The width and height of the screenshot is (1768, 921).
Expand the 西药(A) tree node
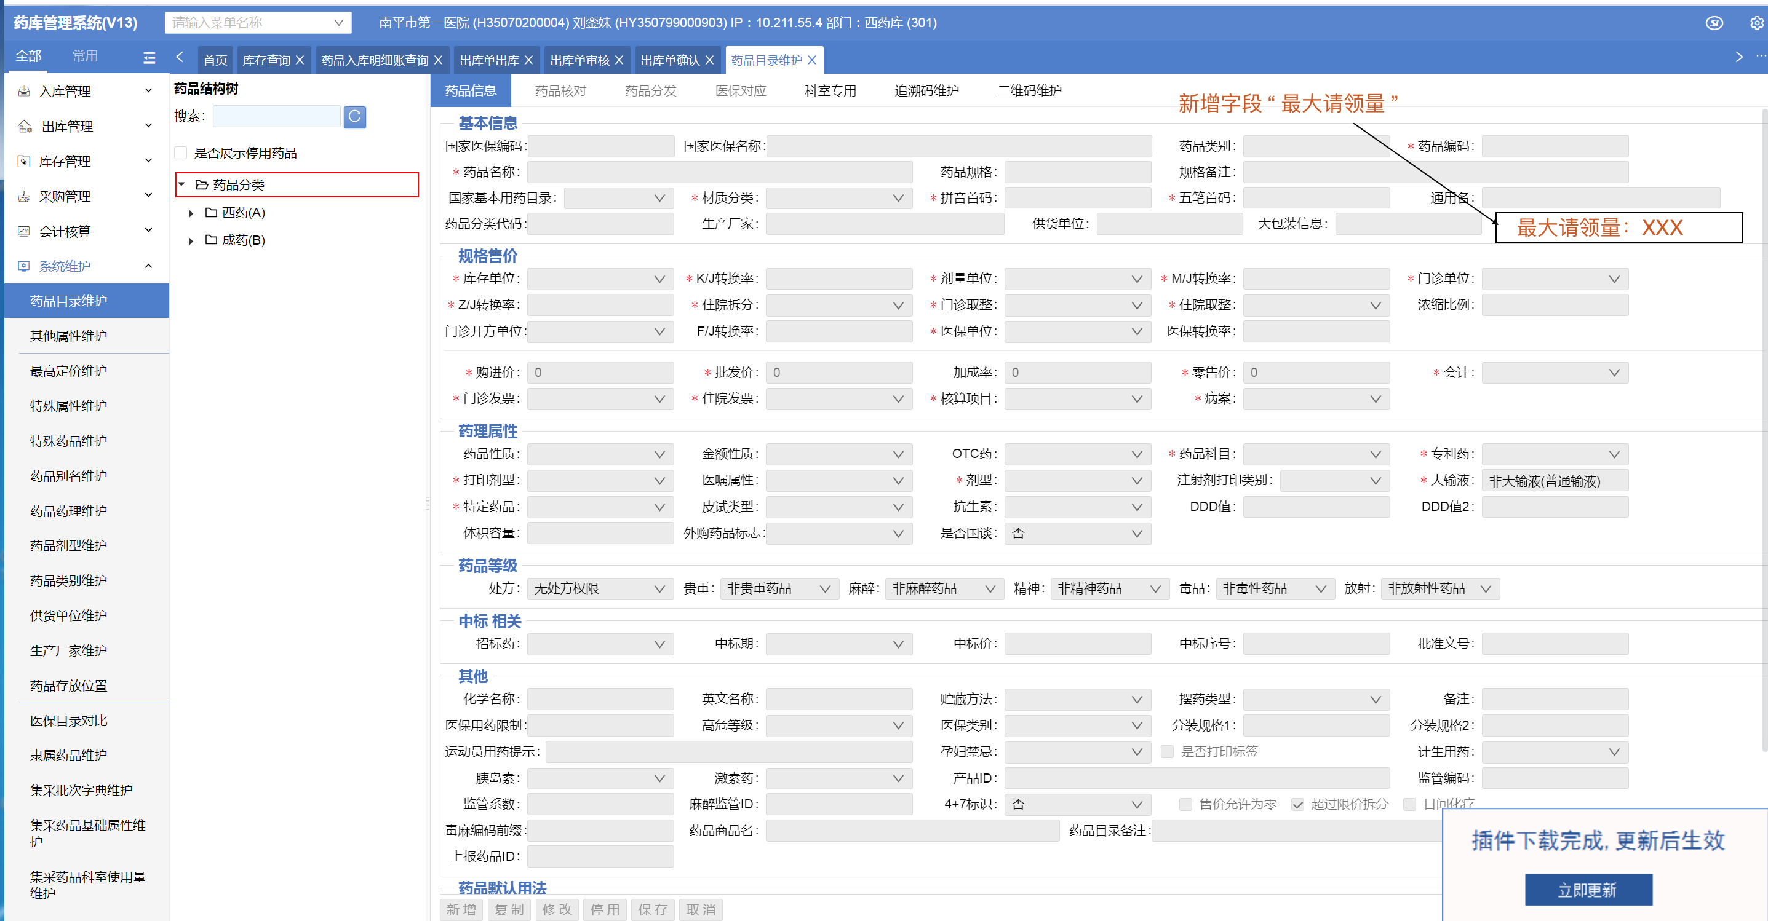click(191, 213)
